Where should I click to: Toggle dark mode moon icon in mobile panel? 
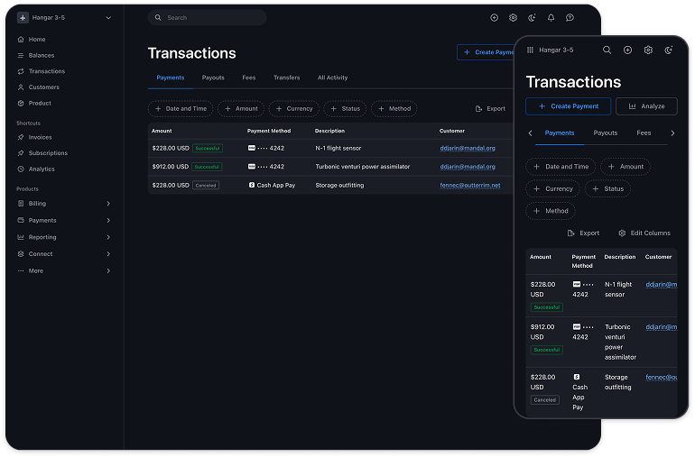(x=669, y=50)
